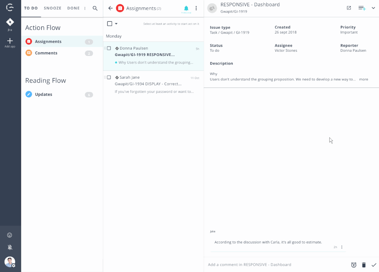379x272 pixels.
Task: Click the Jira diamond icon beside Sarah Jane
Action: click(x=117, y=77)
